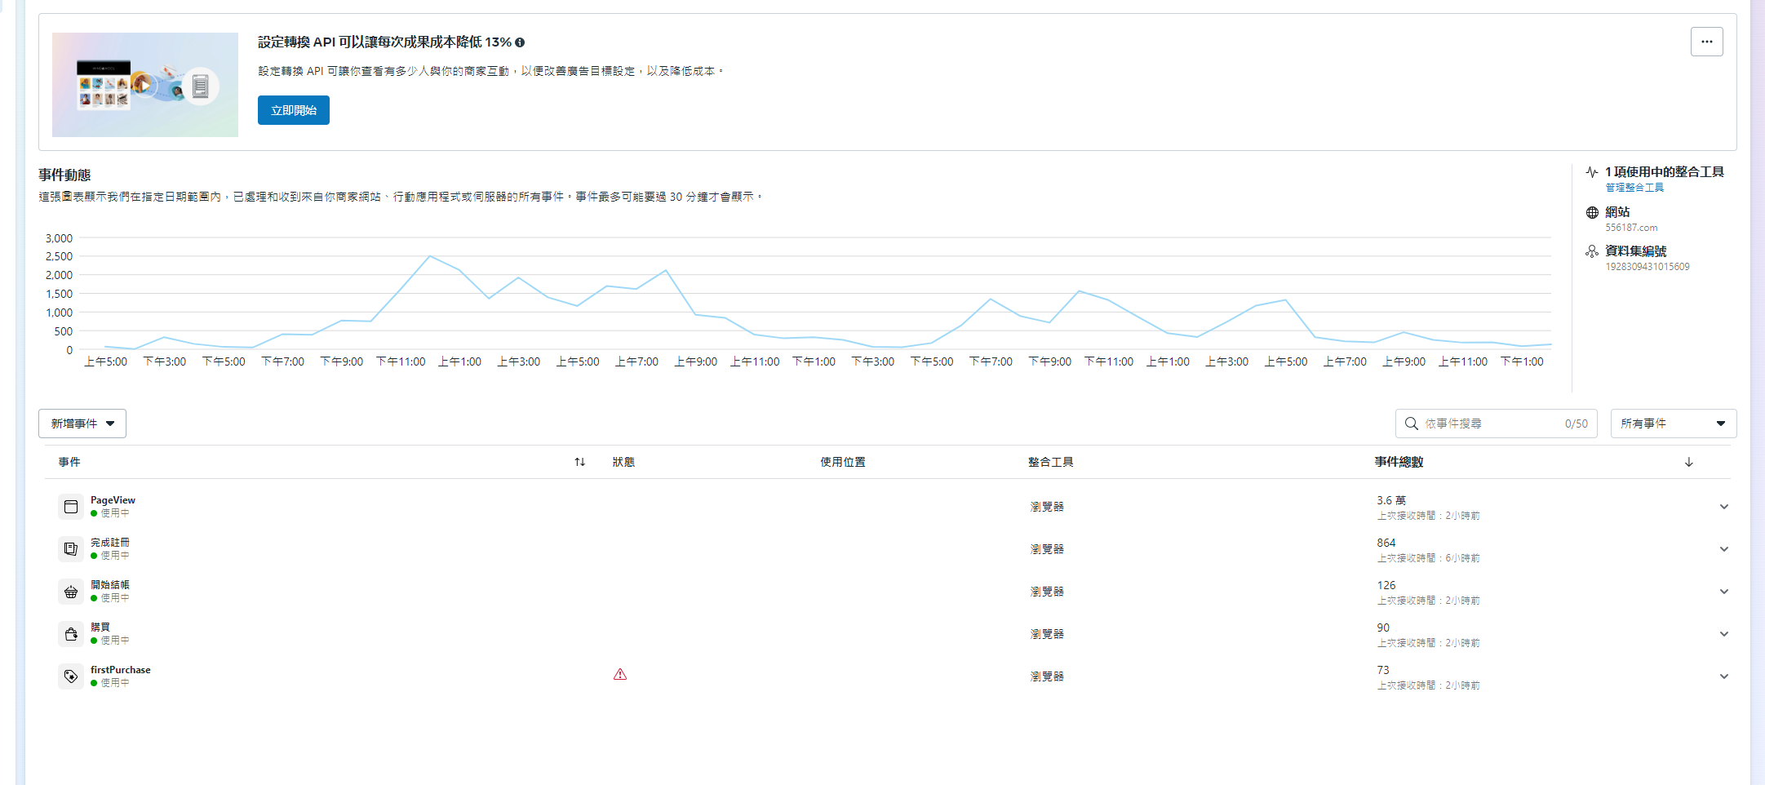
Task: Click the 完成註冊 event icon
Action: pos(71,549)
